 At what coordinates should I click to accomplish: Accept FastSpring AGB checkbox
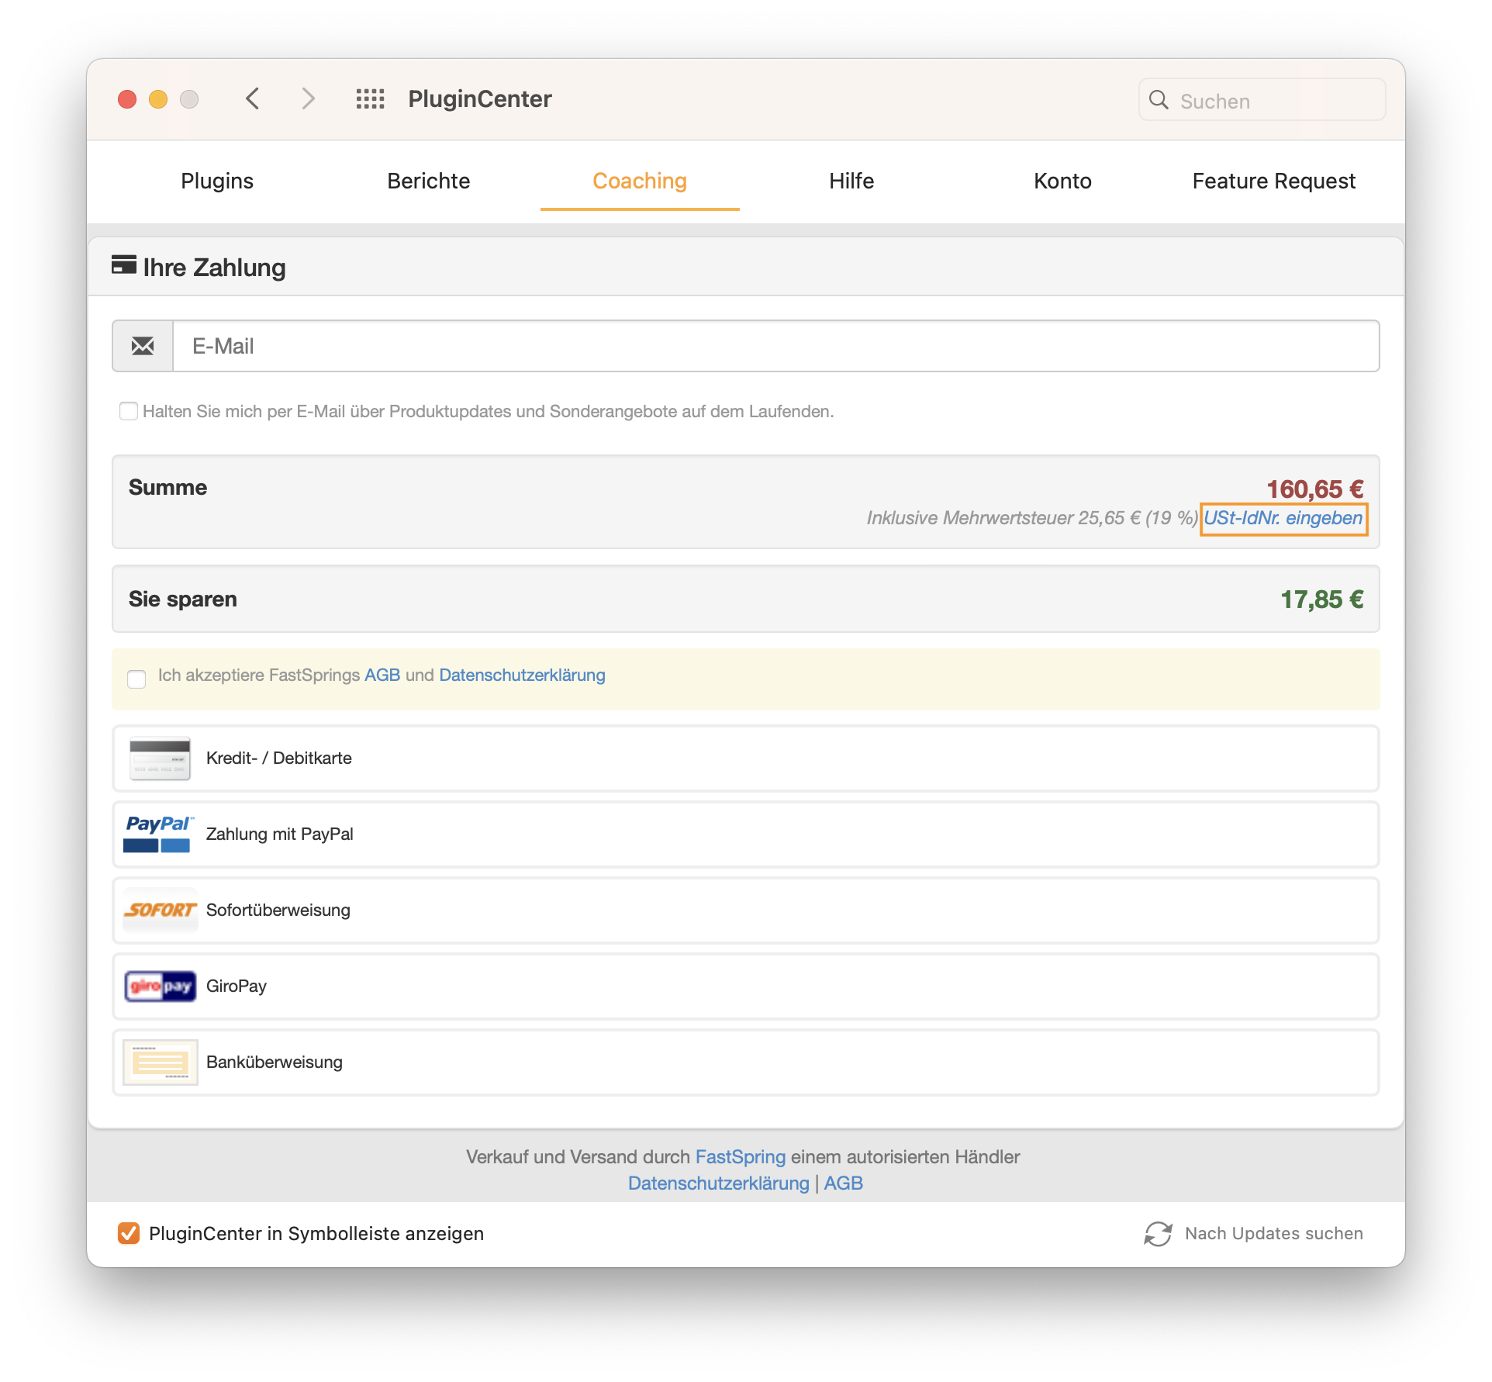point(136,679)
